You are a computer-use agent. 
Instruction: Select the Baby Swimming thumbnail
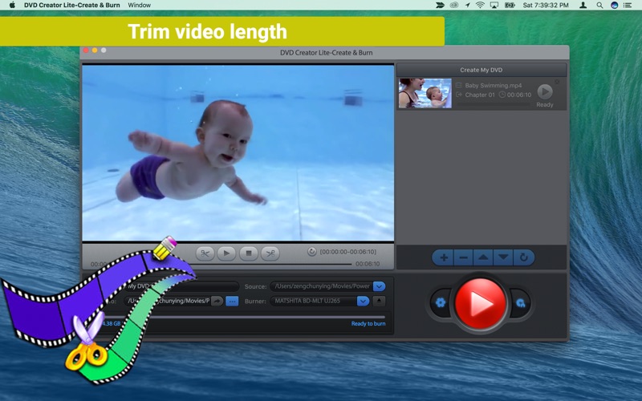425,93
